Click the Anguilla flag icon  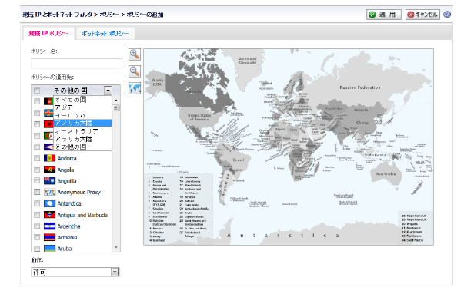(x=49, y=181)
